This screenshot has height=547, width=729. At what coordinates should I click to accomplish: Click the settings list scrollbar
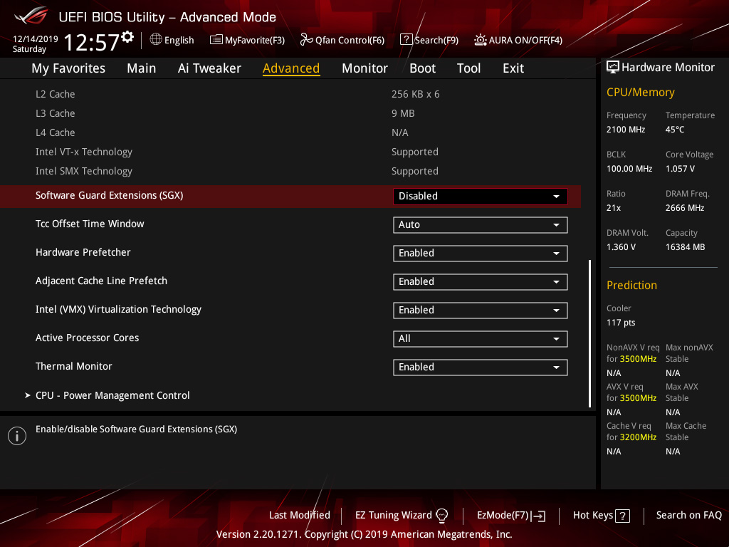click(x=589, y=333)
